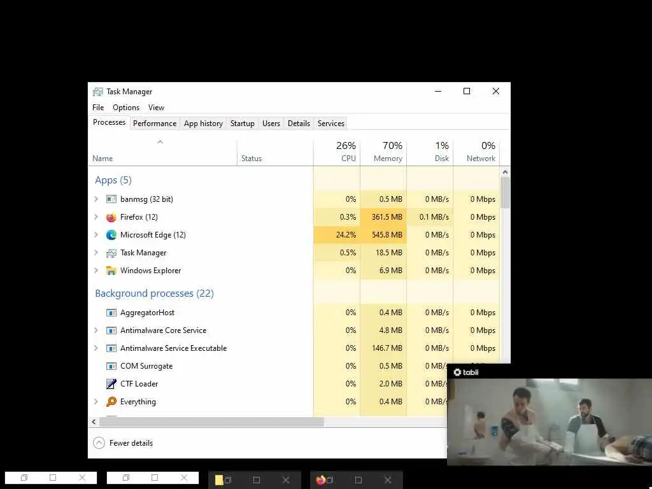The width and height of the screenshot is (652, 489).
Task: Open the View menu
Action: point(157,108)
